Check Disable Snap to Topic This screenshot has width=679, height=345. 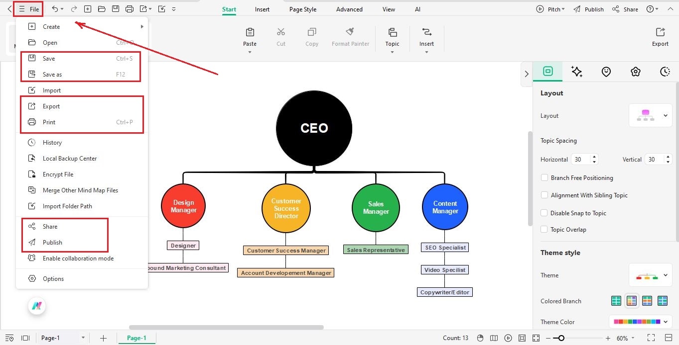[544, 213]
